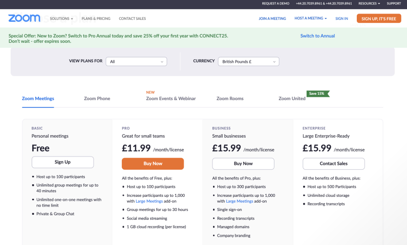Image resolution: width=407 pixels, height=245 pixels.
Task: Open the View Plans For dropdown
Action: (136, 62)
